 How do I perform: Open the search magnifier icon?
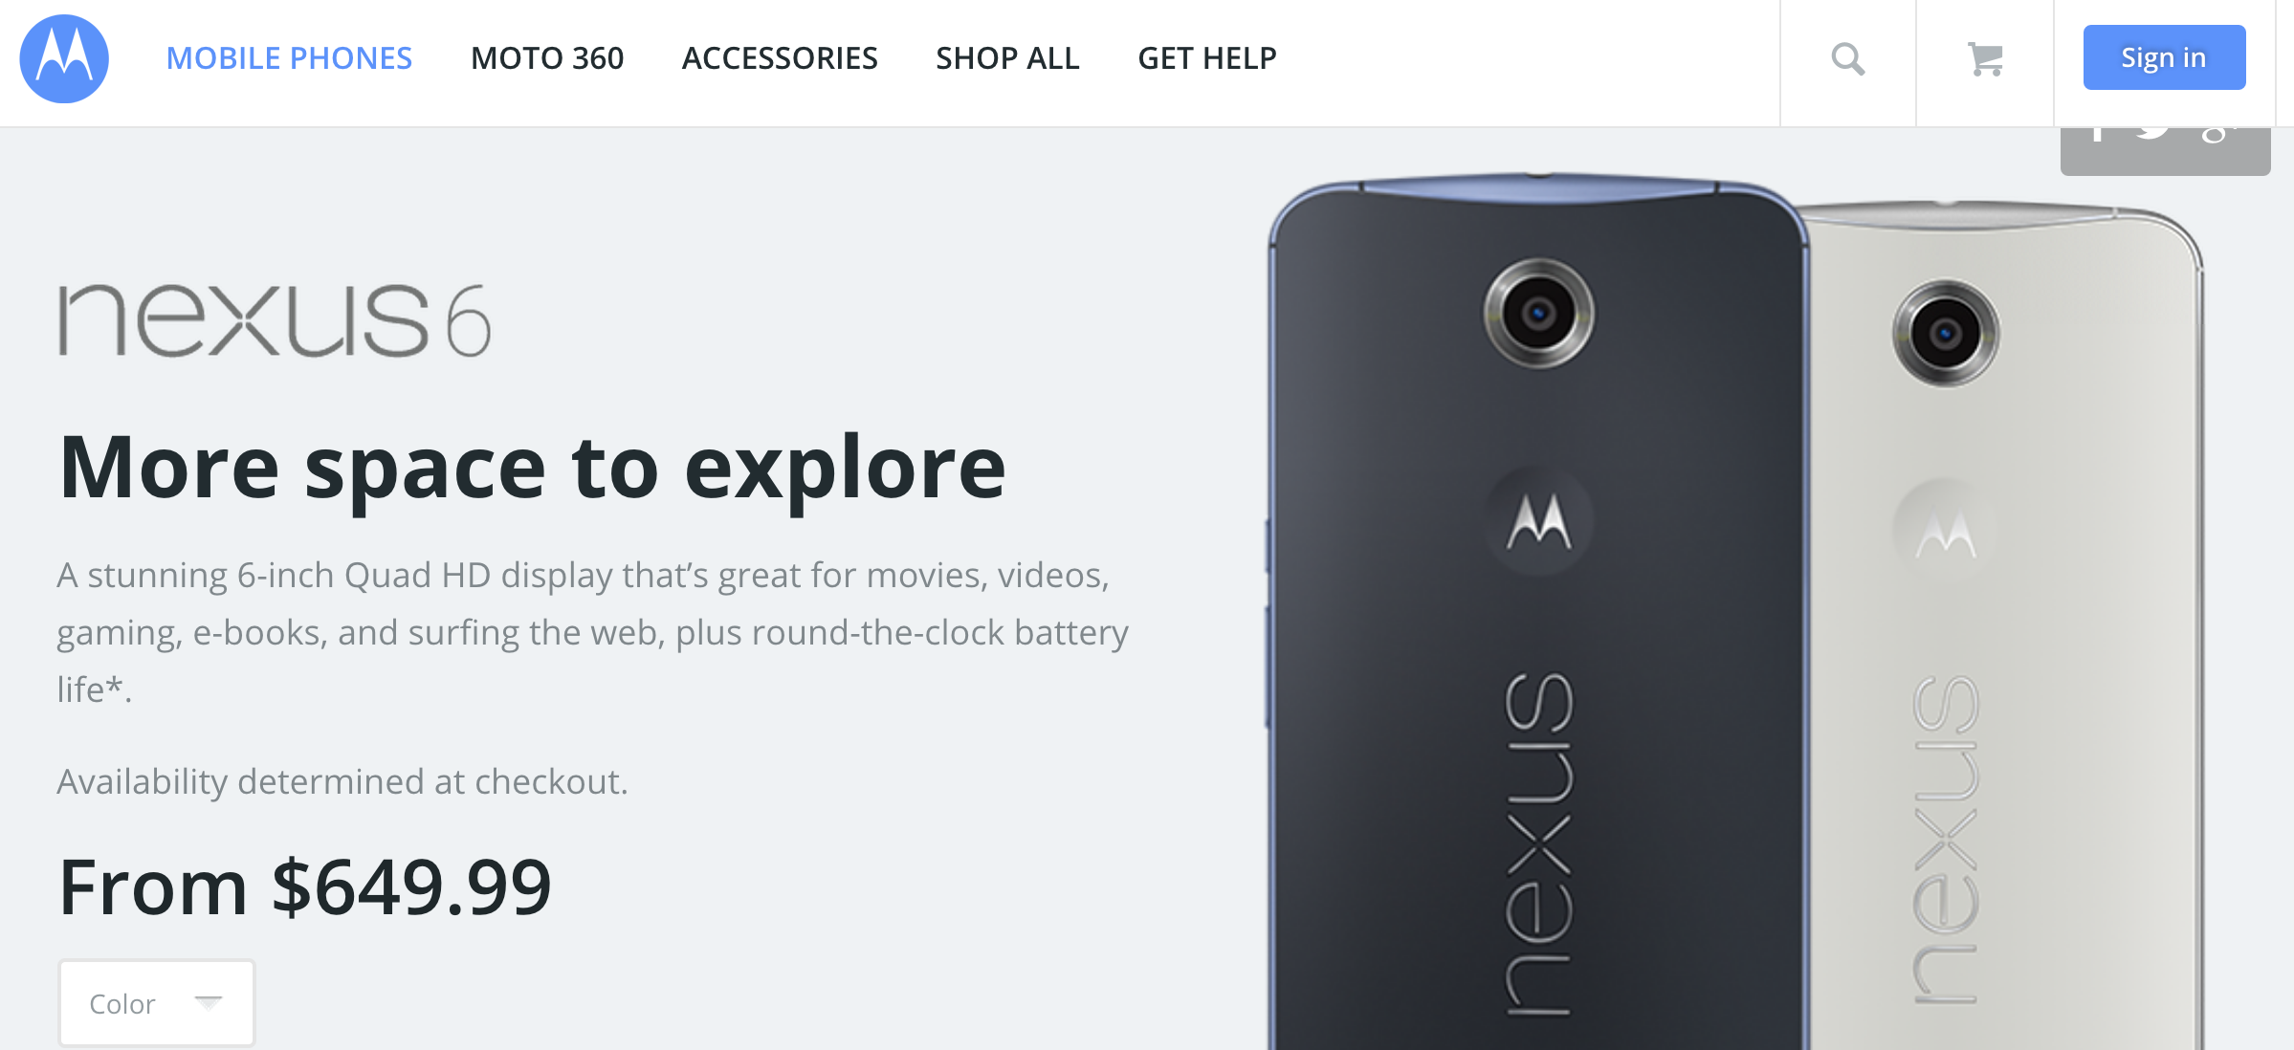tap(1848, 59)
